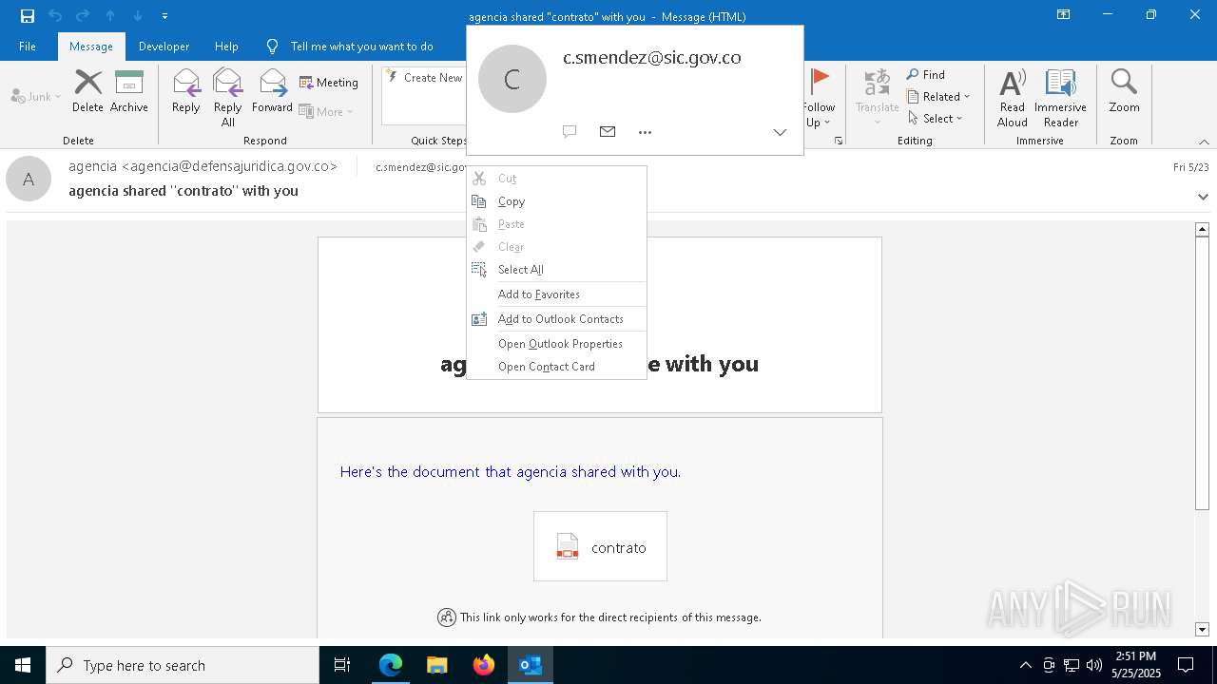Archive this message
The width and height of the screenshot is (1217, 684).
coord(129,91)
